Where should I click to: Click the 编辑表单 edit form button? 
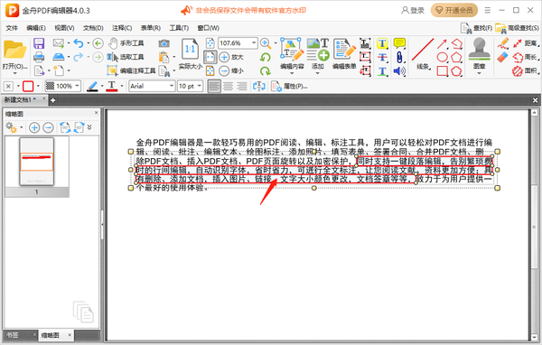[344, 53]
